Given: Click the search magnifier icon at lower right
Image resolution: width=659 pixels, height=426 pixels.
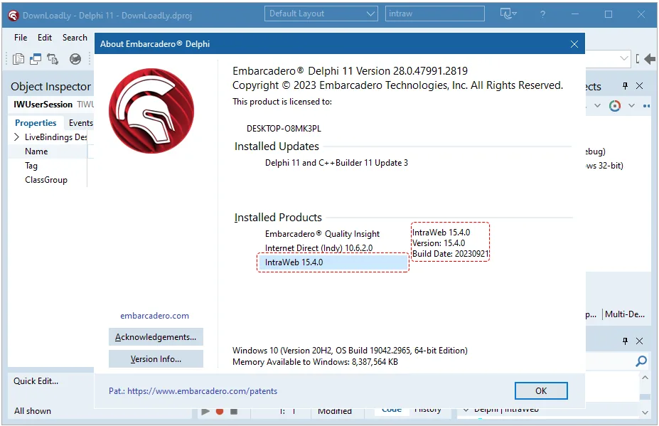Looking at the screenshot, I should click(641, 361).
